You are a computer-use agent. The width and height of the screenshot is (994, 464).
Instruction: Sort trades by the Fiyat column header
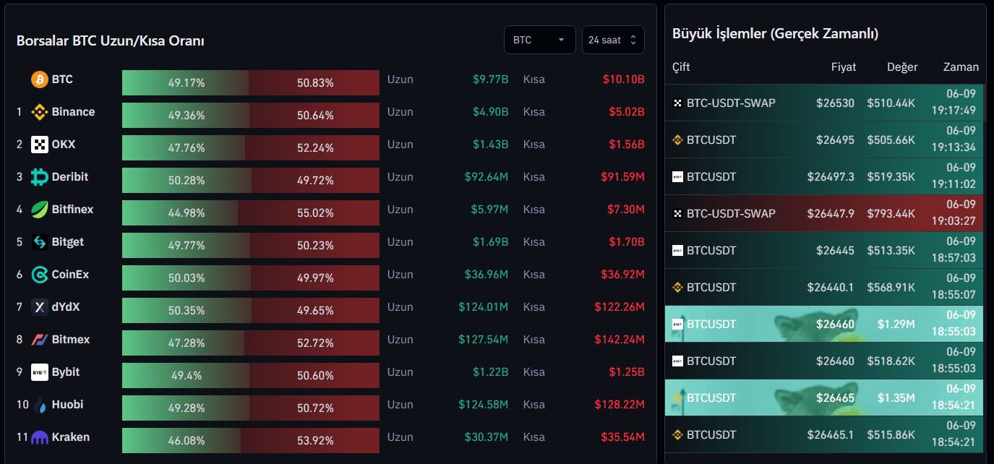pos(844,67)
